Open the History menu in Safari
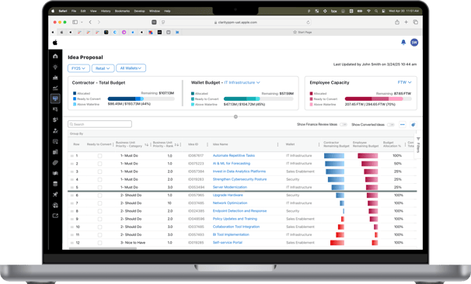The width and height of the screenshot is (471, 284). pos(106,11)
